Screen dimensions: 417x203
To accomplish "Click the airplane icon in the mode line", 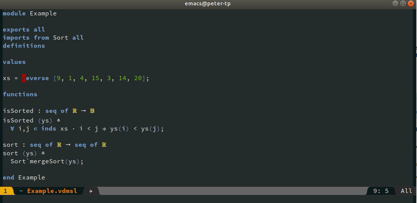I will click(91, 191).
